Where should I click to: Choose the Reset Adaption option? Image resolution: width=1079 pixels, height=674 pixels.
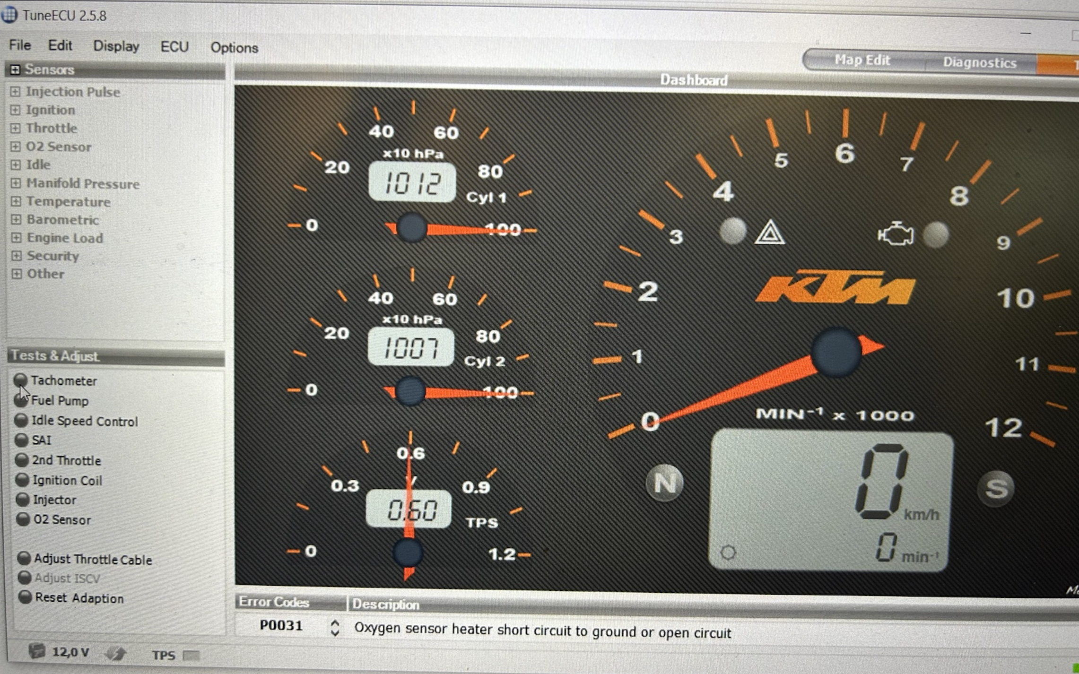(25, 597)
